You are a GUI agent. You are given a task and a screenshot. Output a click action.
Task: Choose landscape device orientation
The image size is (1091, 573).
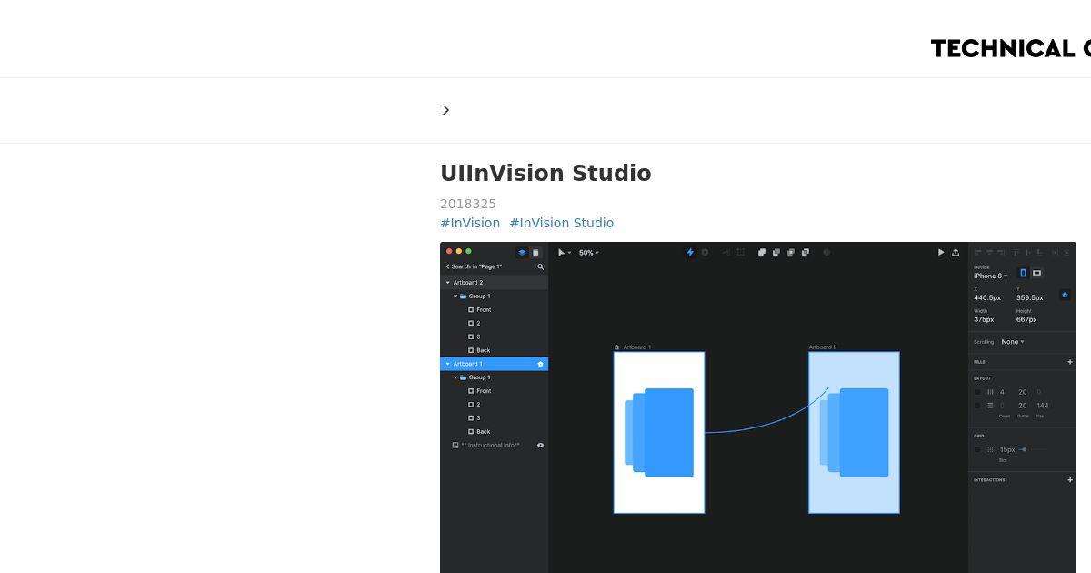click(1036, 273)
